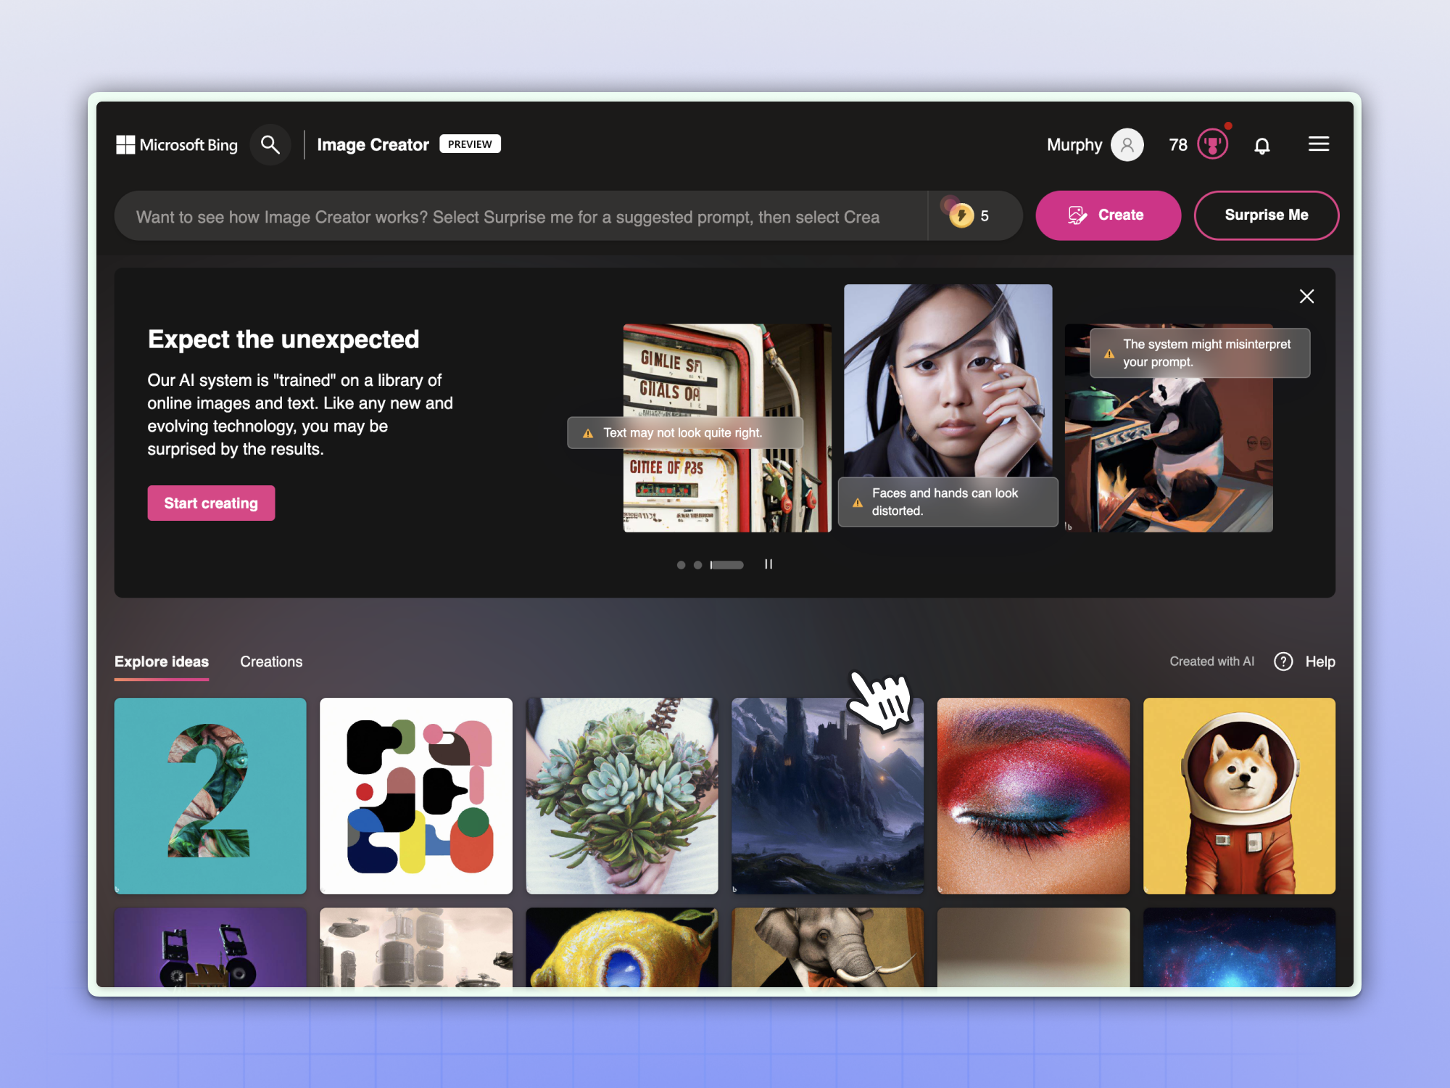Open the Shiba astronaut thumbnail

[1239, 796]
